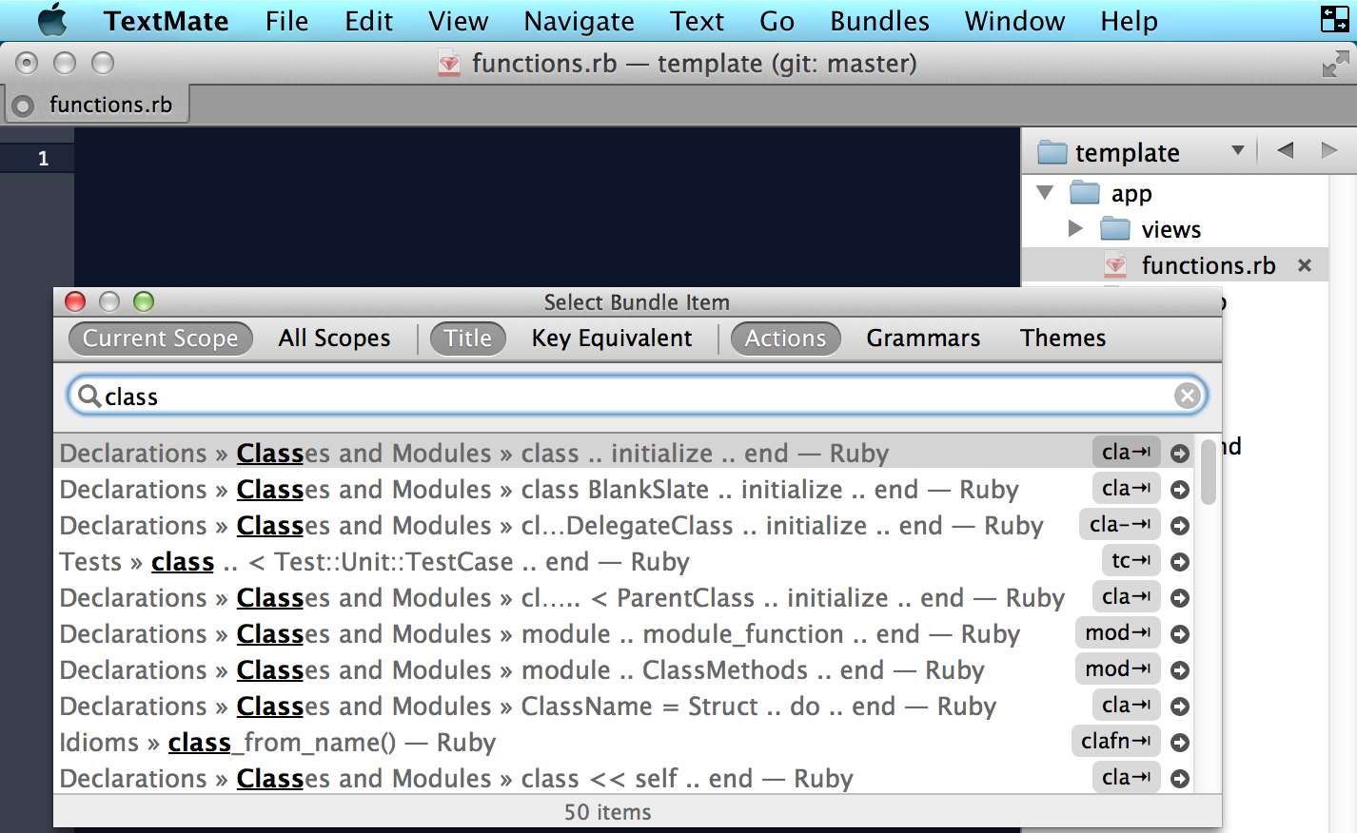Click line 1 in the gutter

(43, 158)
